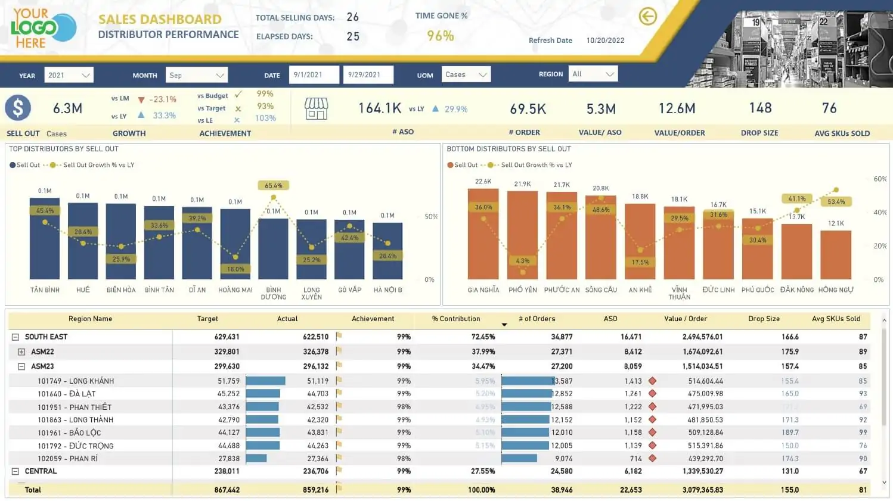This screenshot has height=501, width=893.
Task: Sort by Region Name column header
Action: pos(90,319)
